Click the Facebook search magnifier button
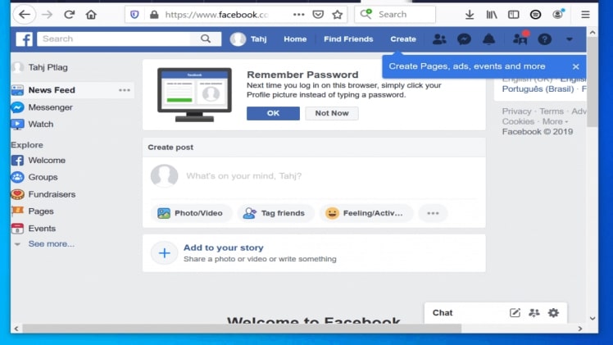613x345 pixels. pos(206,39)
